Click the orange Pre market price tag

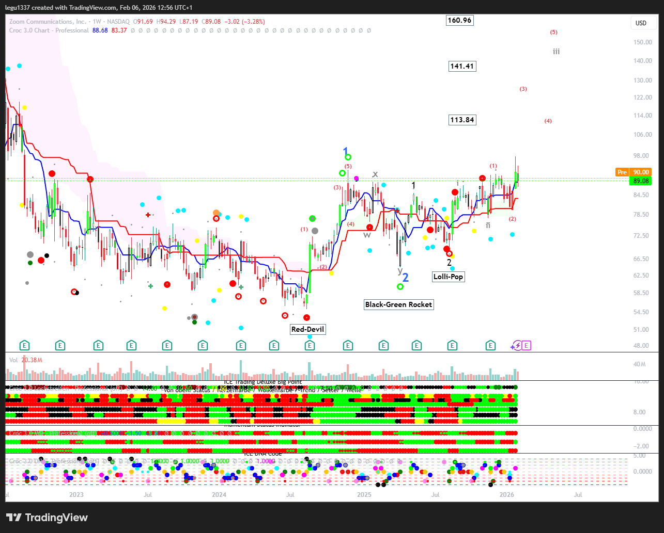pos(622,172)
